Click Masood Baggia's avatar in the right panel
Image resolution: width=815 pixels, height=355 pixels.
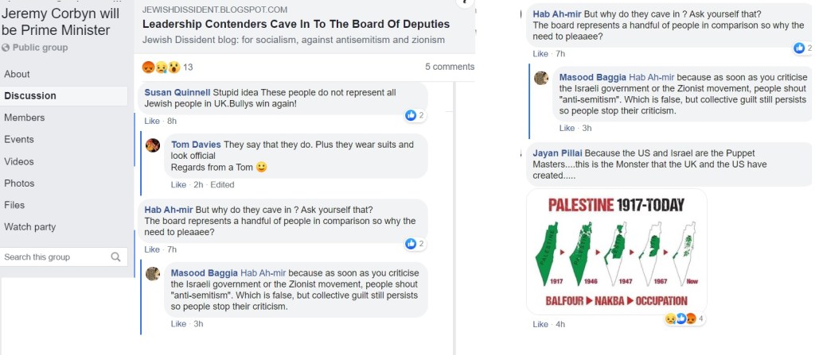coord(541,78)
